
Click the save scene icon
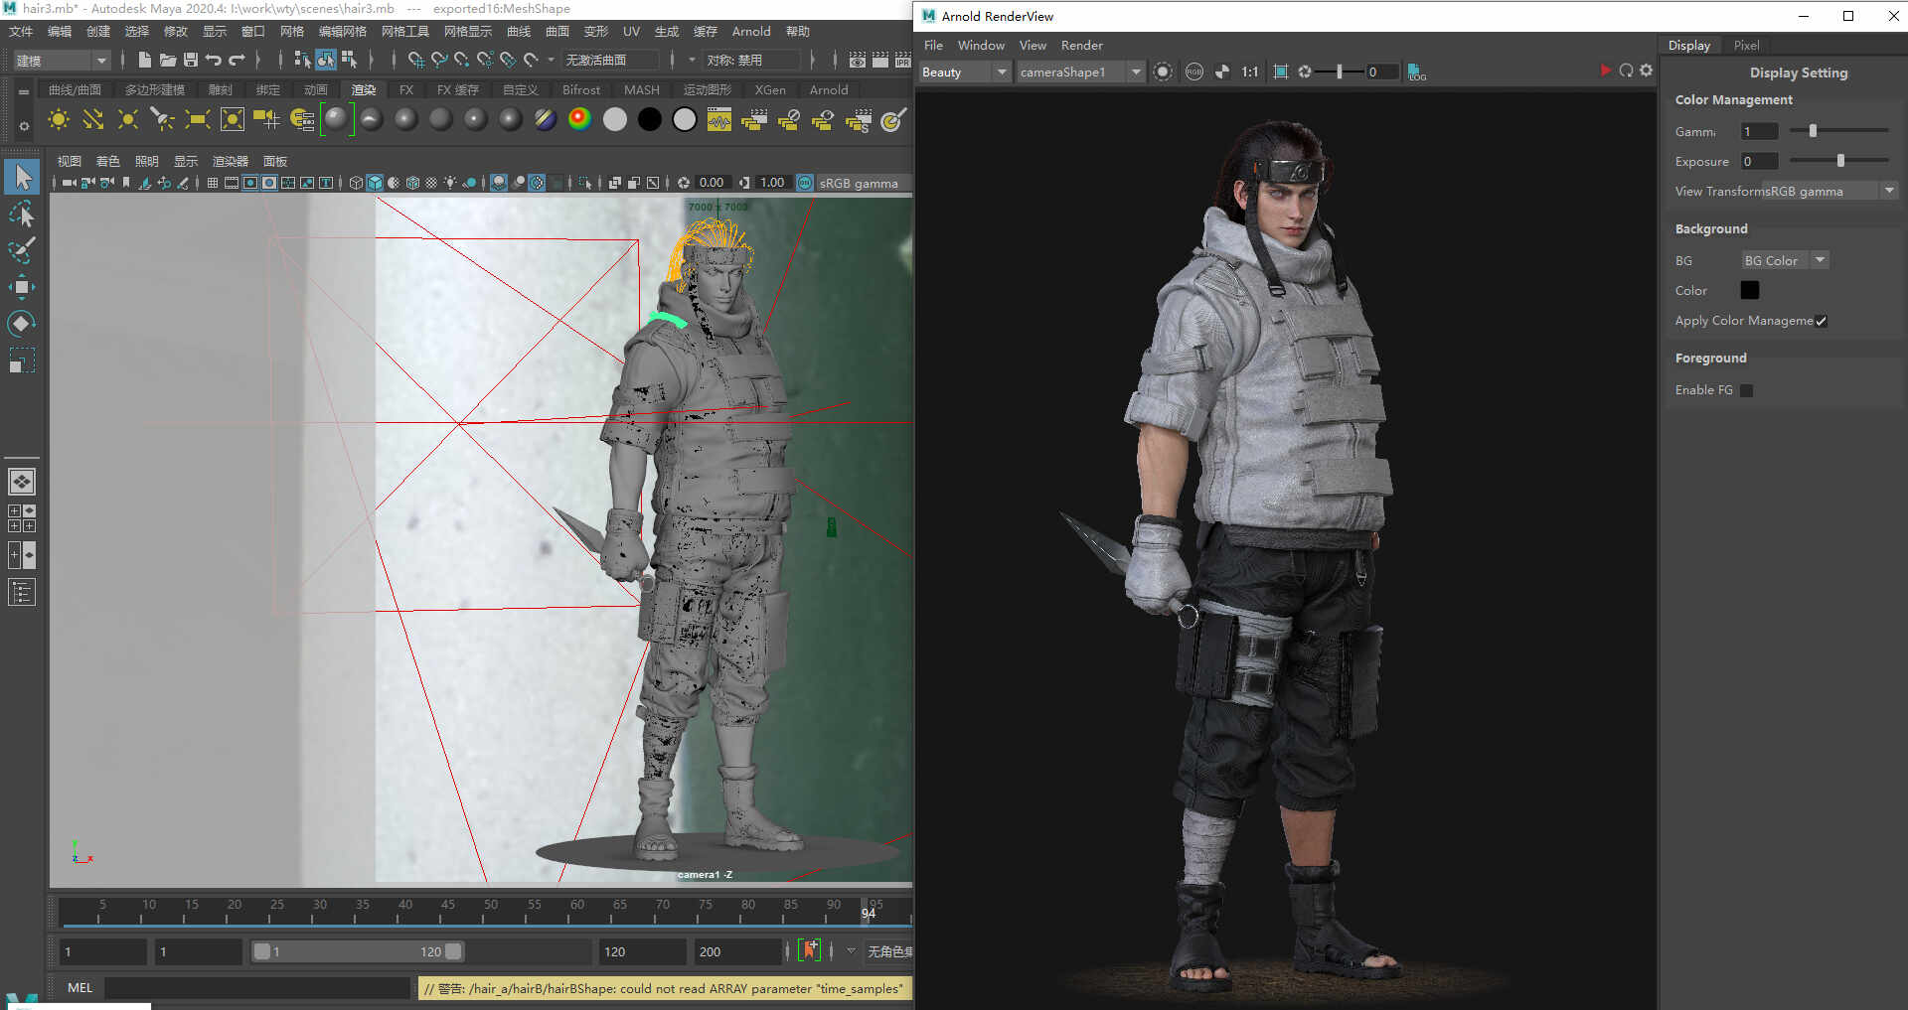tap(191, 60)
